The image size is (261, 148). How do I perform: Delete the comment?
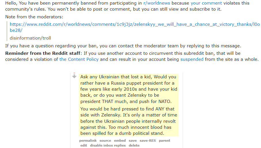[x=134, y=145]
